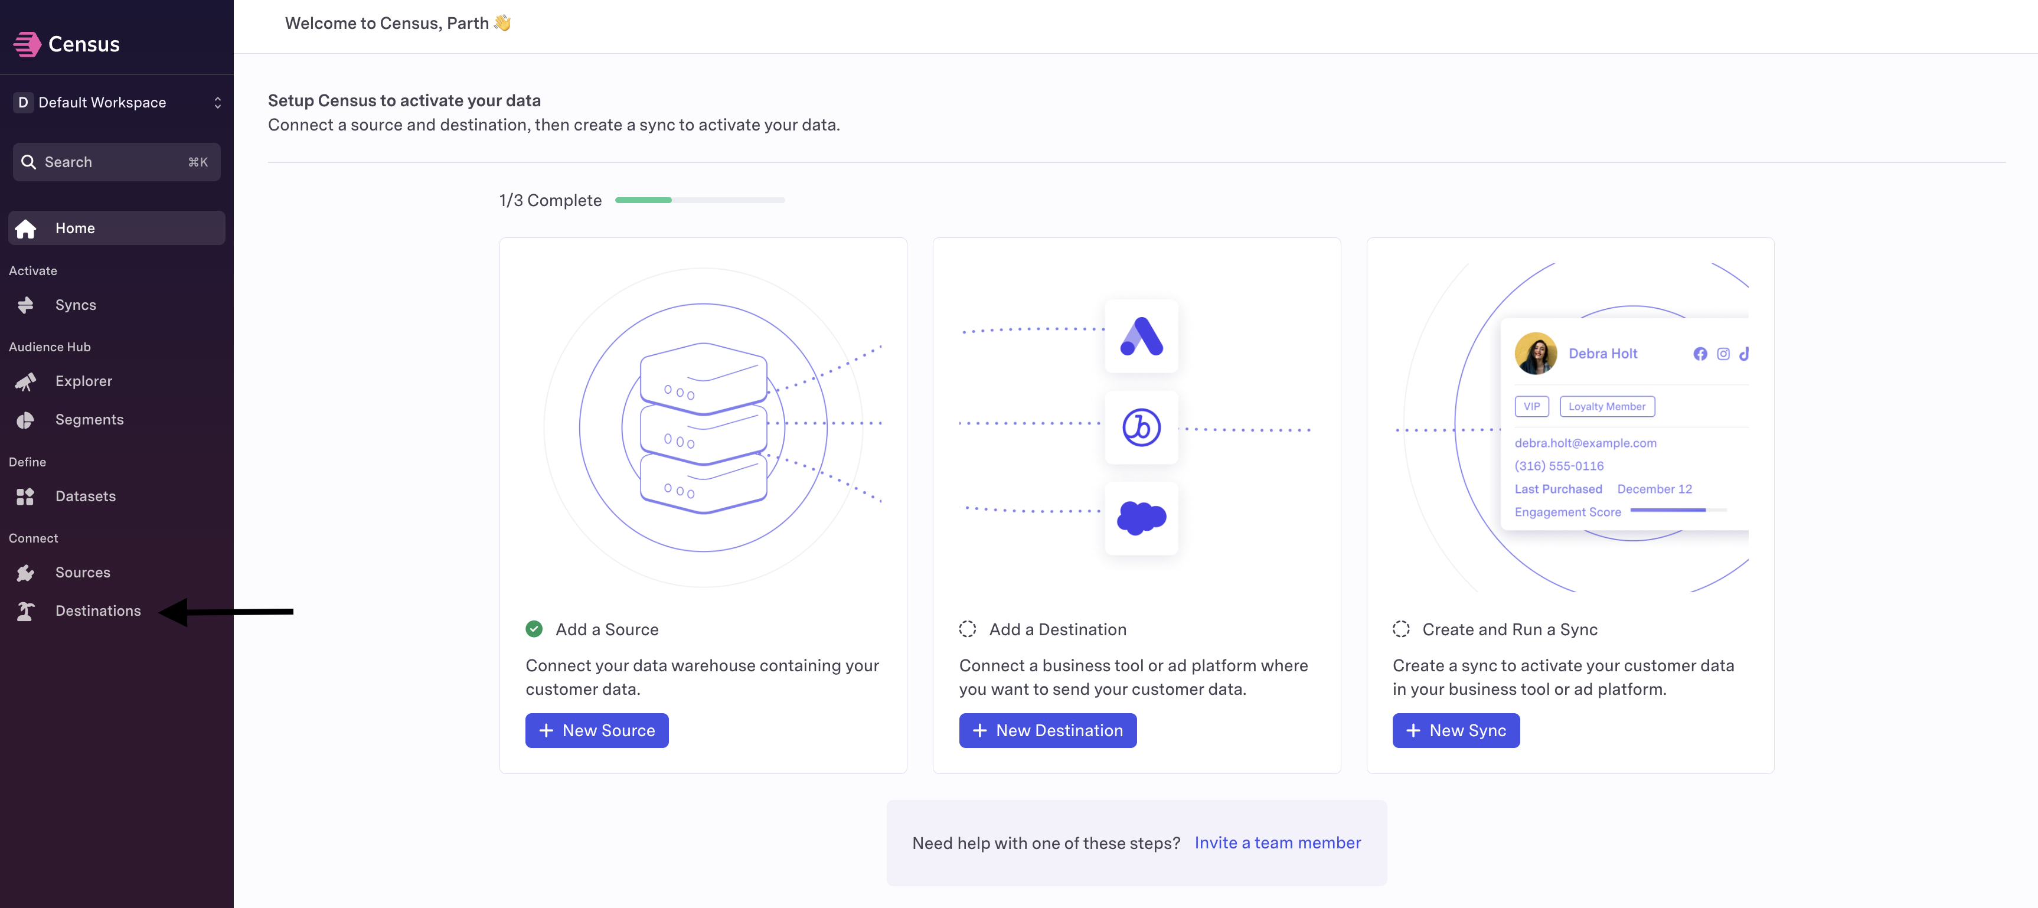The height and width of the screenshot is (908, 2038).
Task: Click the Braze logo tile
Action: coord(1141,427)
